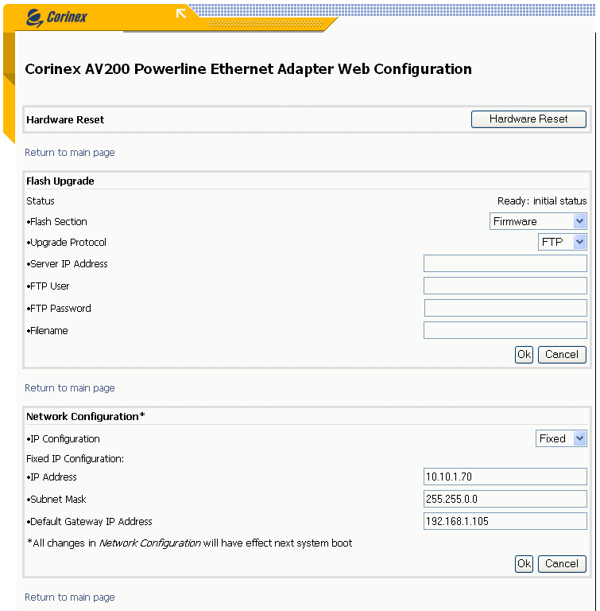Image resolution: width=600 pixels, height=611 pixels.
Task: Click the Subnet Mask field 255.255.0.0
Action: click(x=505, y=499)
